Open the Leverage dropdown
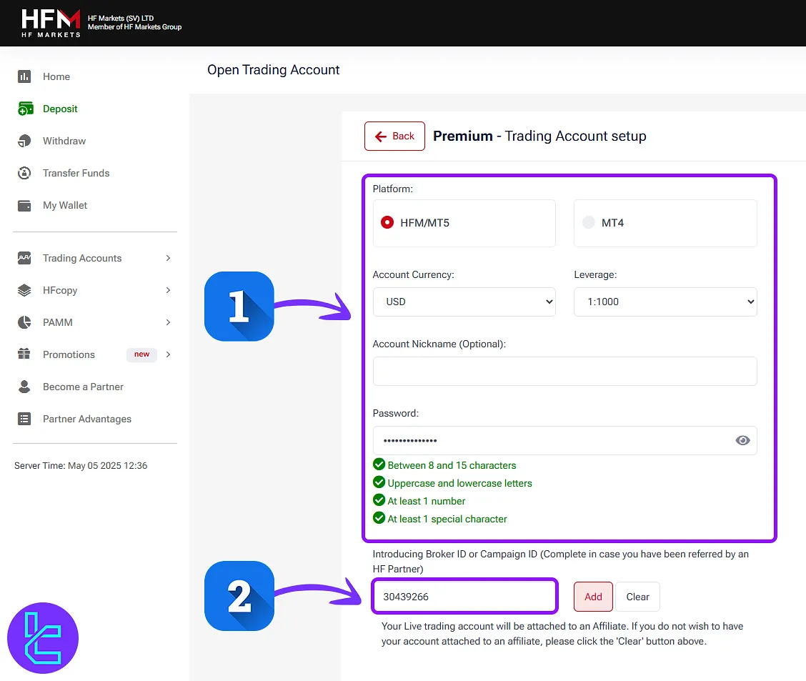 [665, 302]
